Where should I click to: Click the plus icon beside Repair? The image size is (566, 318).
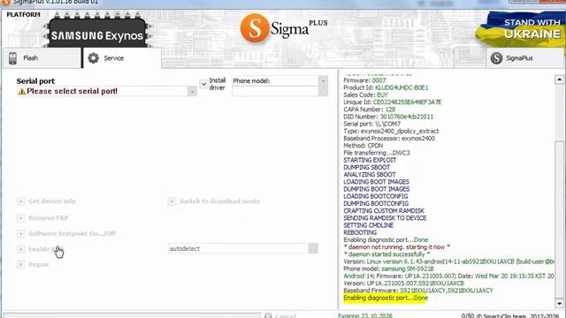pyautogui.click(x=21, y=264)
